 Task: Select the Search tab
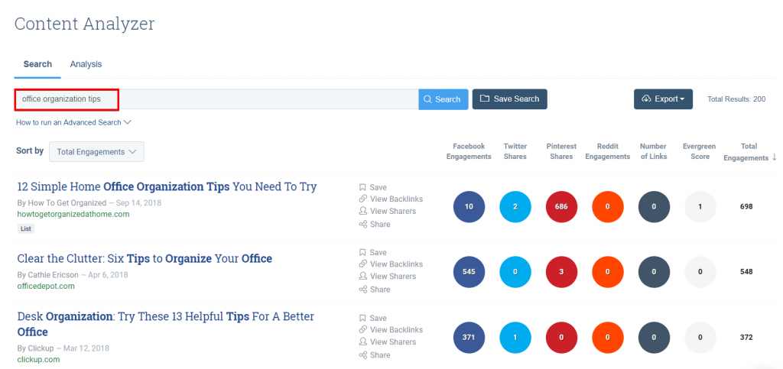coord(37,64)
